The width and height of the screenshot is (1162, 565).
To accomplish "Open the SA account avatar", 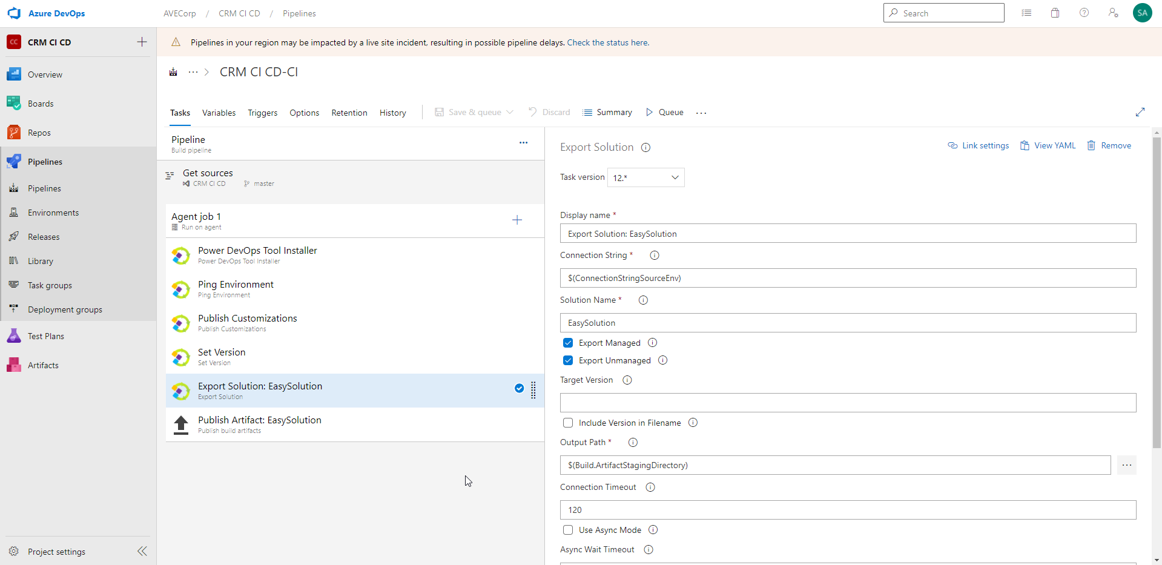I will point(1143,13).
